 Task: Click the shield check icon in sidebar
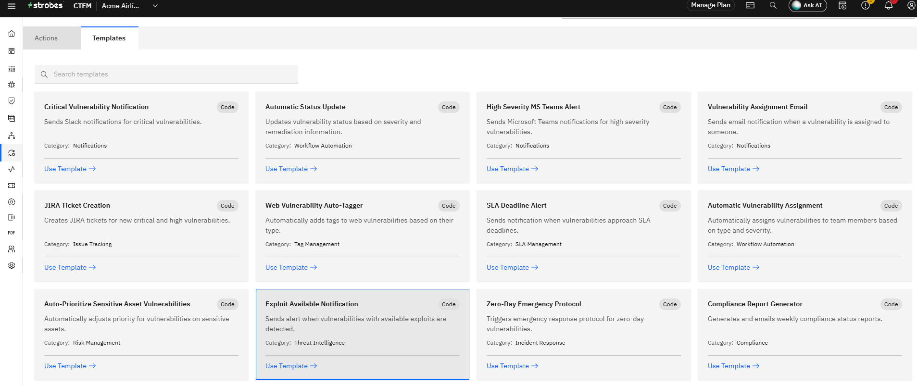tap(12, 101)
